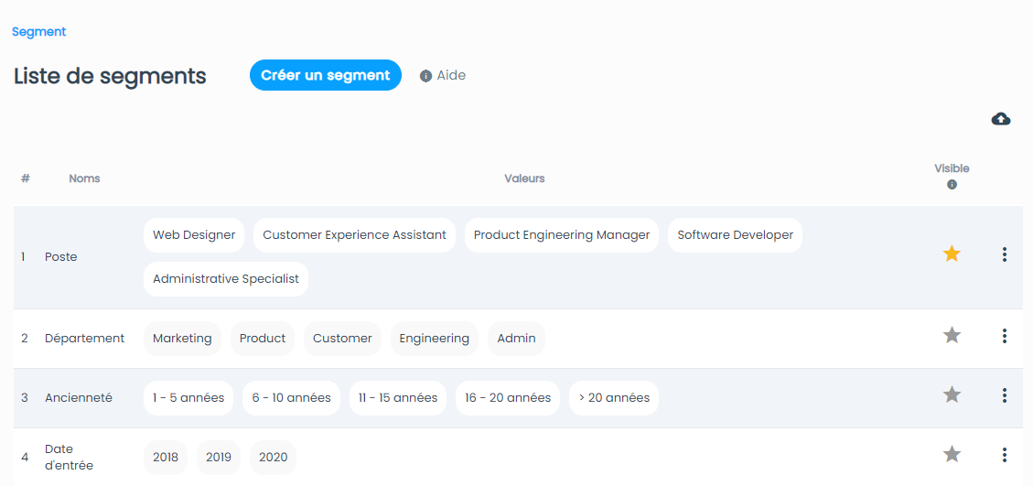Click the info icon next to Aide
Viewport: 1033px width, 486px height.
point(425,76)
